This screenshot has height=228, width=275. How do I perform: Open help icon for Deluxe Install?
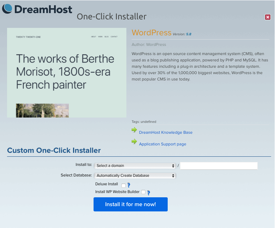(129, 185)
